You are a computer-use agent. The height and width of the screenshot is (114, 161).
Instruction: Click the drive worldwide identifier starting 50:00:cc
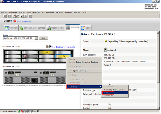[x=125, y=62]
